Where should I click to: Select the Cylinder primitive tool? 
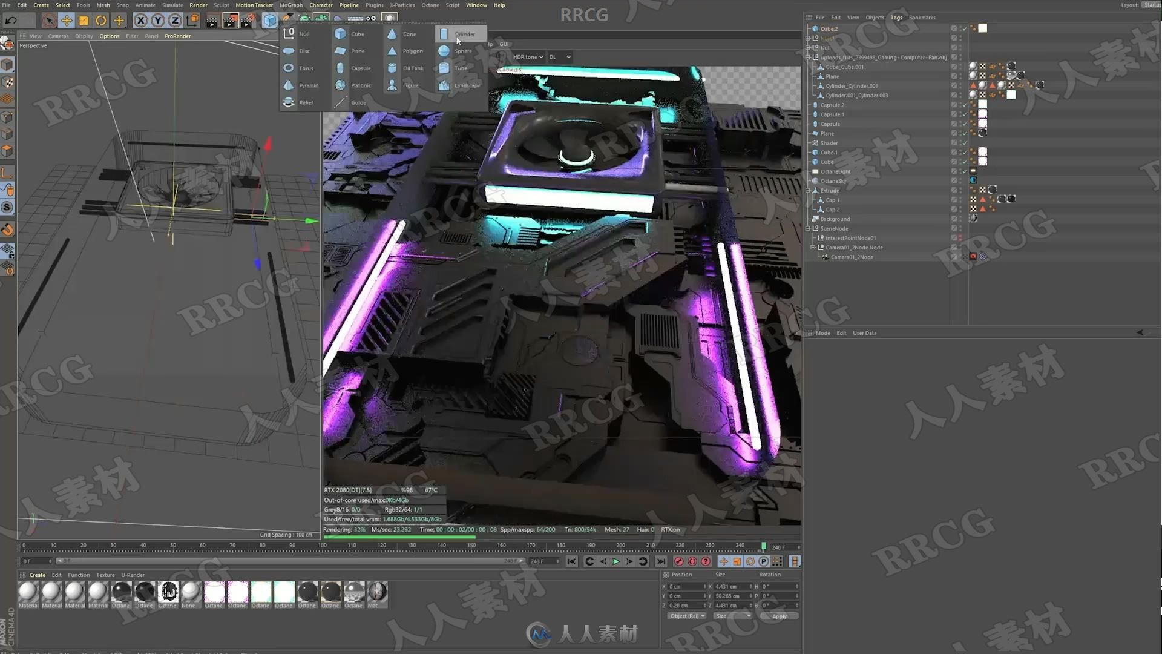(x=464, y=33)
